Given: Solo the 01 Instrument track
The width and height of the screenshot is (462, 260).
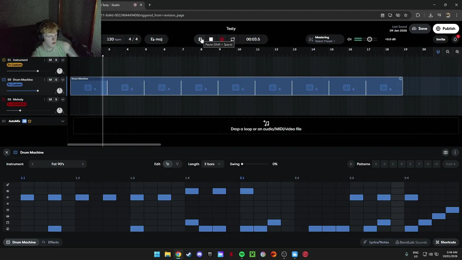Looking at the screenshot, I should (56, 60).
